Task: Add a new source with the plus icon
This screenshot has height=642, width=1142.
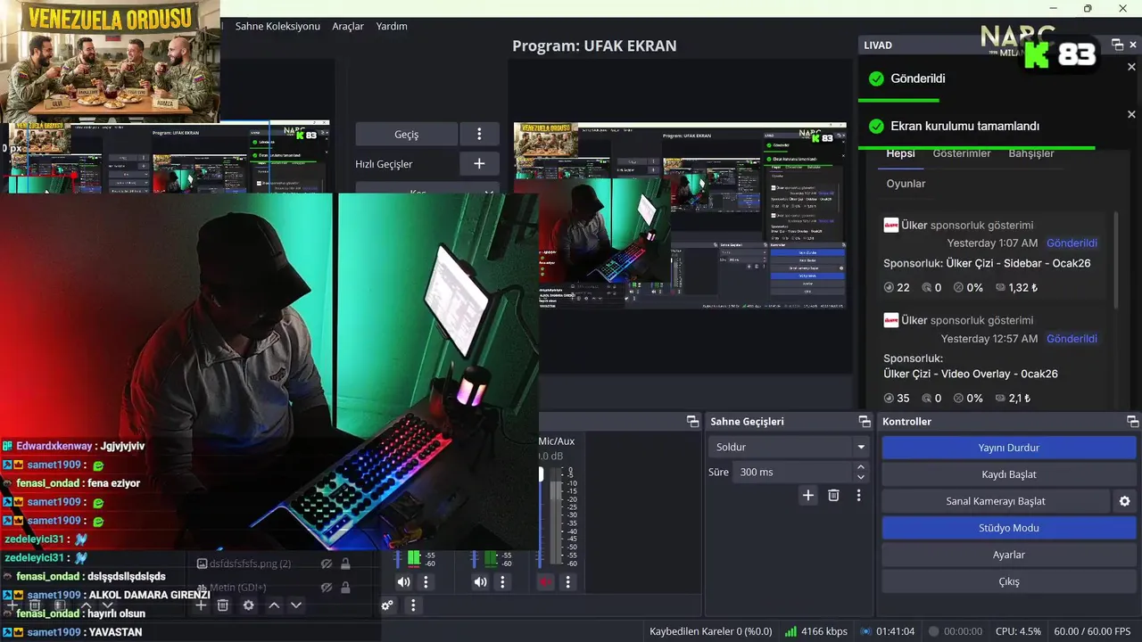Action: (201, 605)
